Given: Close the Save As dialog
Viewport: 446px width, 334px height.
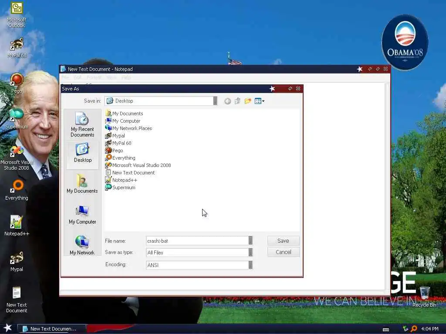Looking at the screenshot, I should (298, 89).
